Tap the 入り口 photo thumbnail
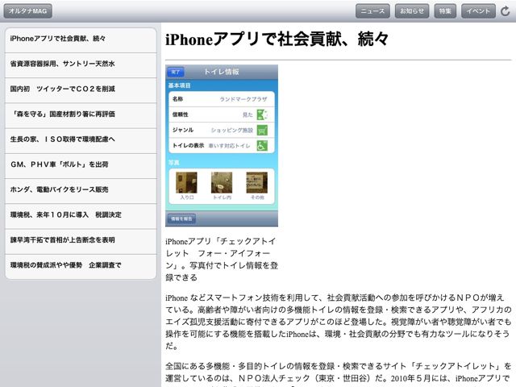Image resolution: width=516 pixels, height=387 pixels. click(186, 183)
